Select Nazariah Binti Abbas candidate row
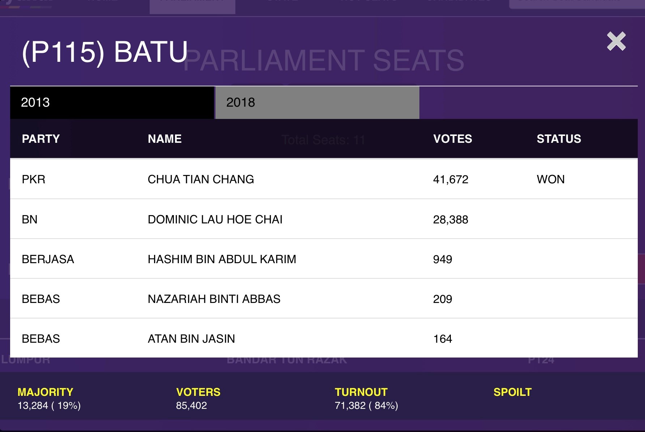 point(324,299)
